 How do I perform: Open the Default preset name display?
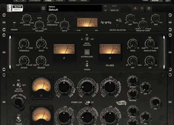(74, 8)
